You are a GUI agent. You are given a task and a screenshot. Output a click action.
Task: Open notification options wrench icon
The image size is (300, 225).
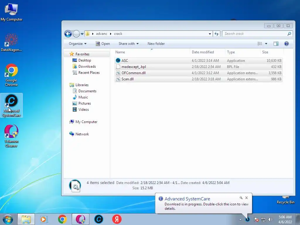(241, 198)
